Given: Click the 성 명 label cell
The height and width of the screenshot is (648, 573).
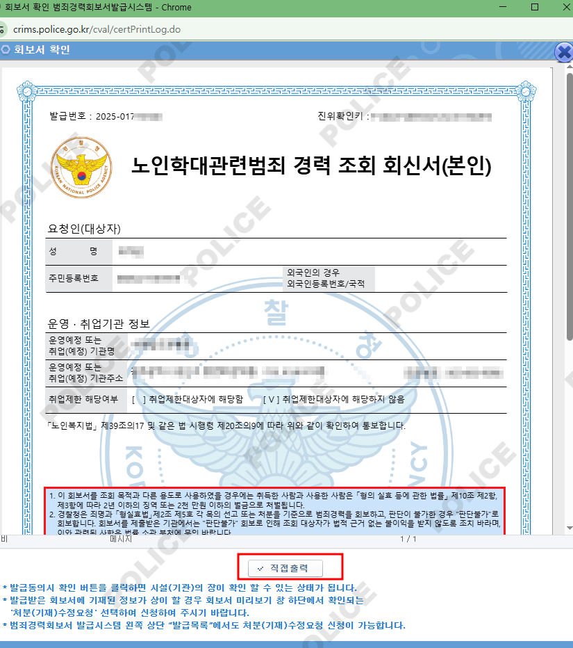Looking at the screenshot, I should pos(78,251).
